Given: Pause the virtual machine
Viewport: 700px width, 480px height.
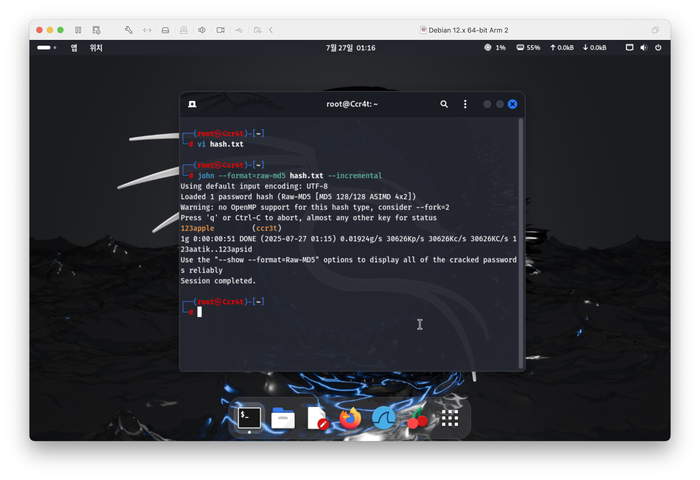Looking at the screenshot, I should tap(78, 30).
